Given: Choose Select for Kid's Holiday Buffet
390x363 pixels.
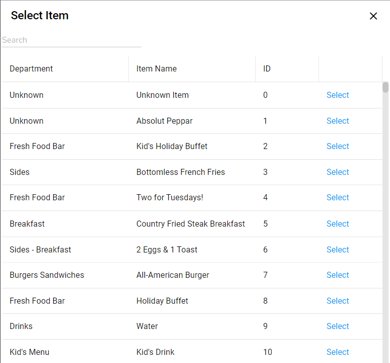Looking at the screenshot, I should [338, 147].
